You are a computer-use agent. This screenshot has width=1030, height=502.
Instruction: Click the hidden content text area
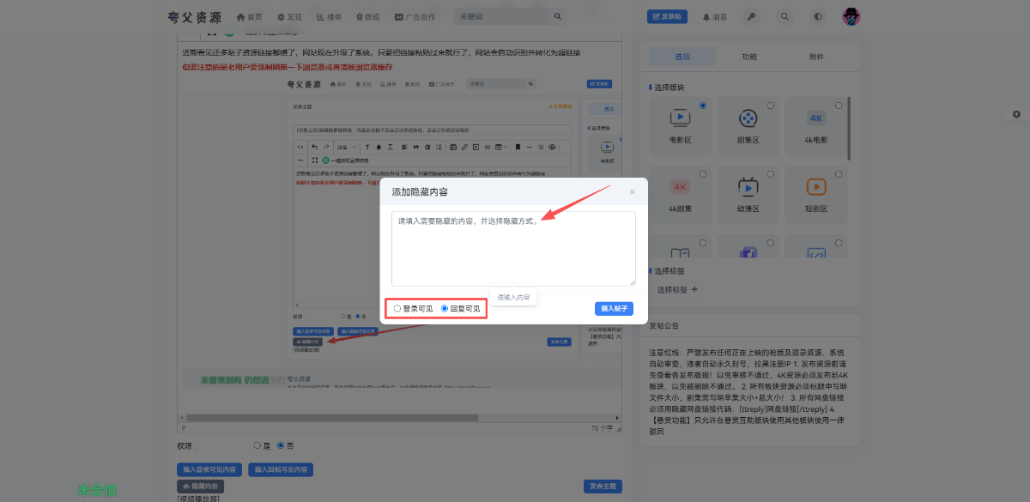click(513, 249)
